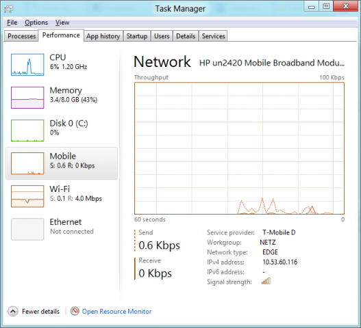Switch to the Processes tab
361x328 pixels.
click(x=21, y=36)
